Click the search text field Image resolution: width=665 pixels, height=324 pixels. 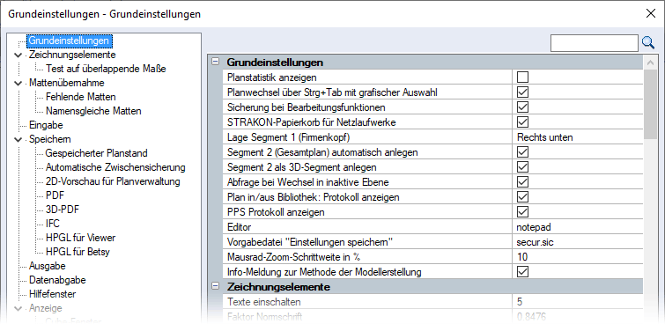coord(595,43)
